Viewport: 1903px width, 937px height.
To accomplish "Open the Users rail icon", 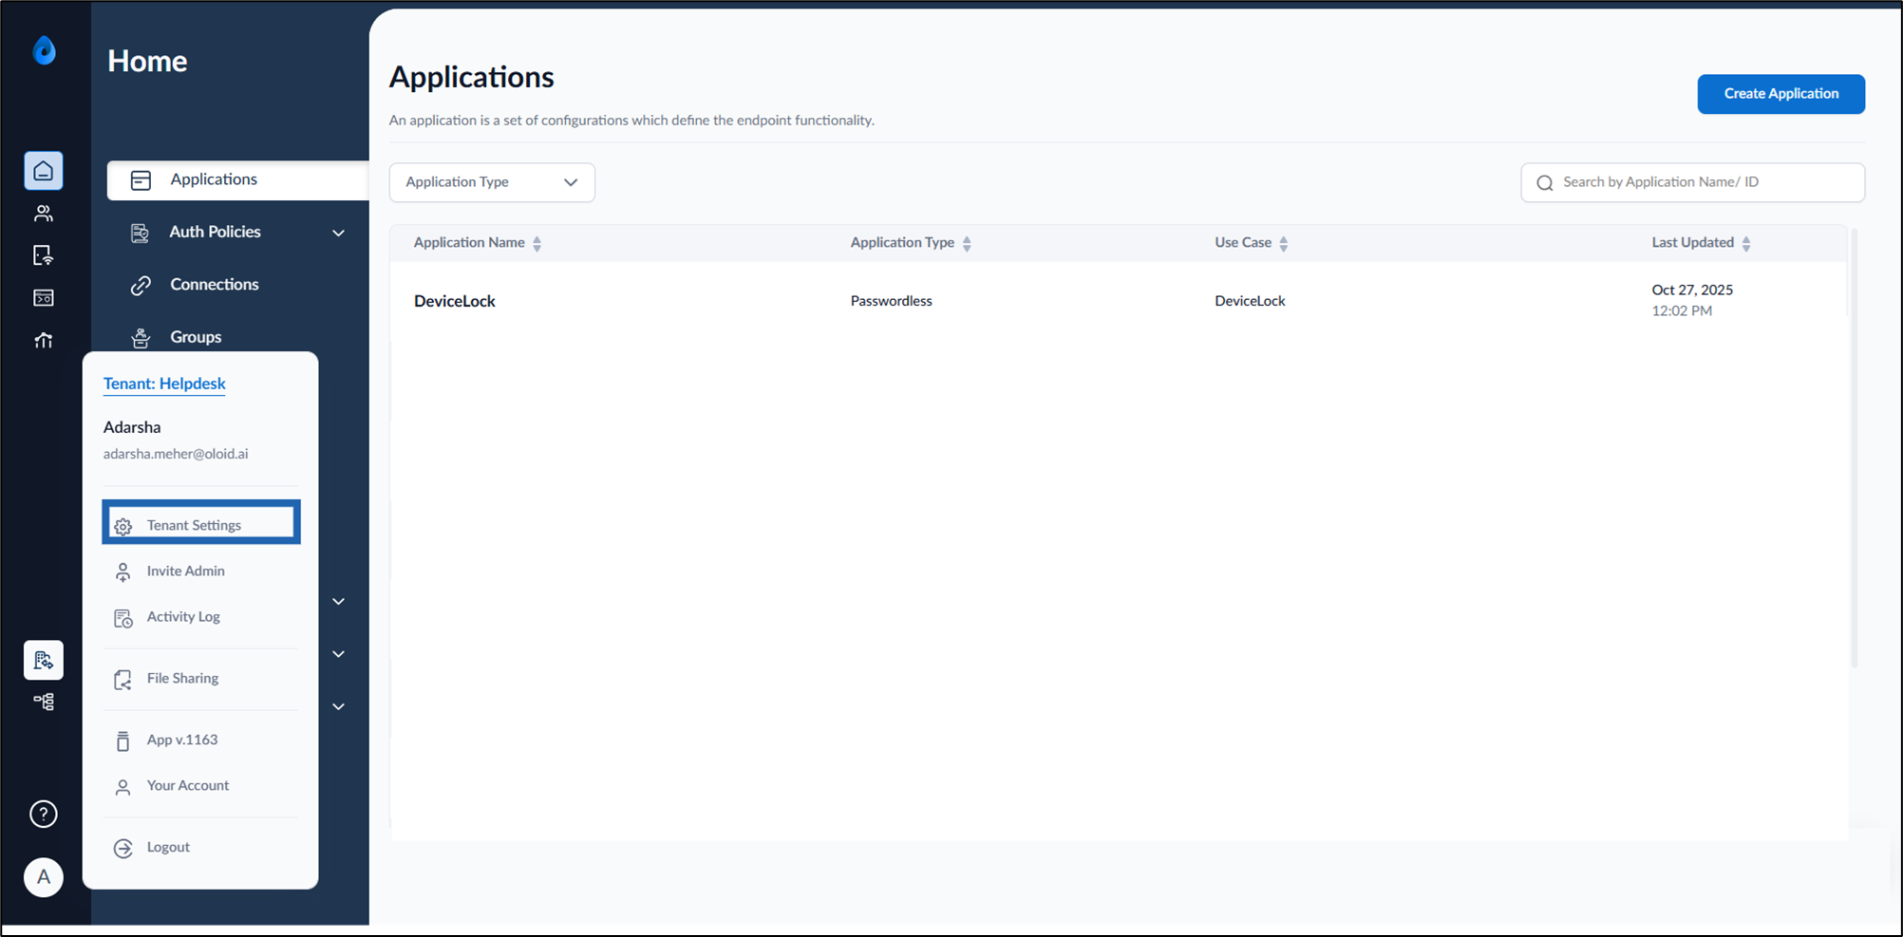I will pos(44,214).
